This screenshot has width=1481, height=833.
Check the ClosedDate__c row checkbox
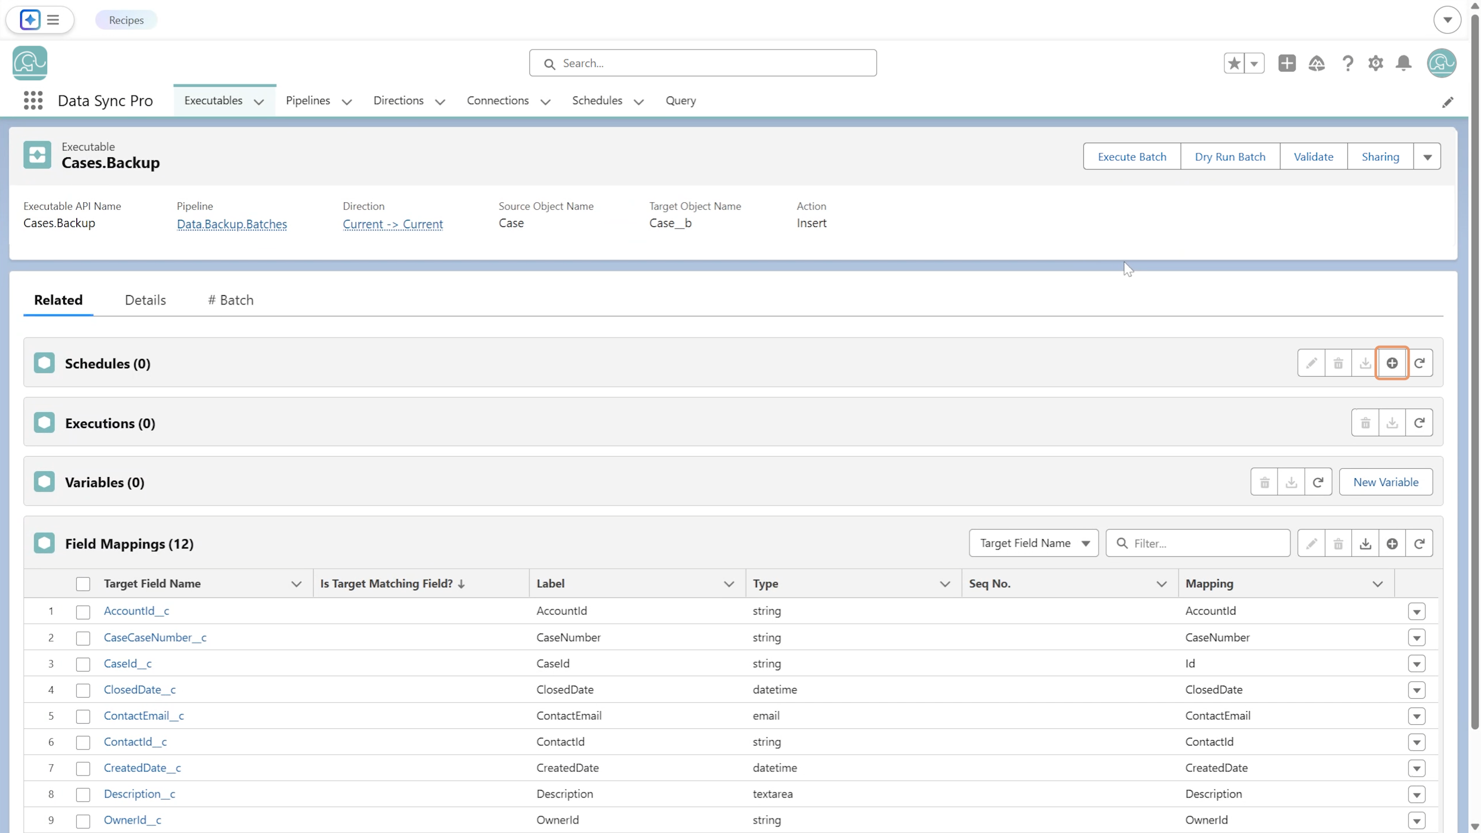(83, 690)
